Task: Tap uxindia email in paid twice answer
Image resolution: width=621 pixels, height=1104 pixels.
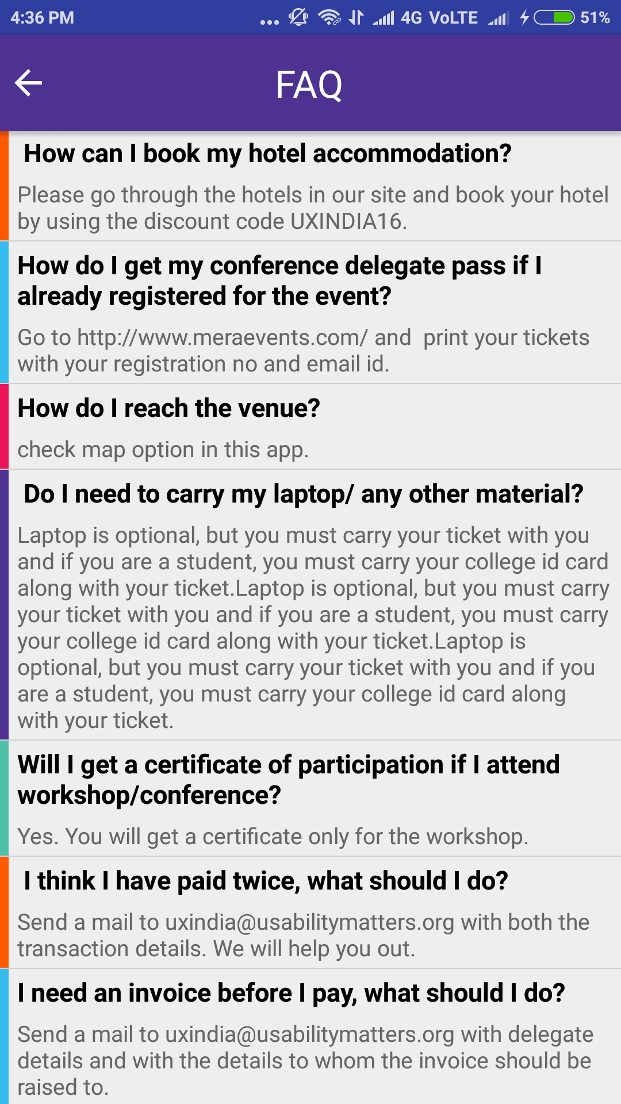Action: point(310,922)
